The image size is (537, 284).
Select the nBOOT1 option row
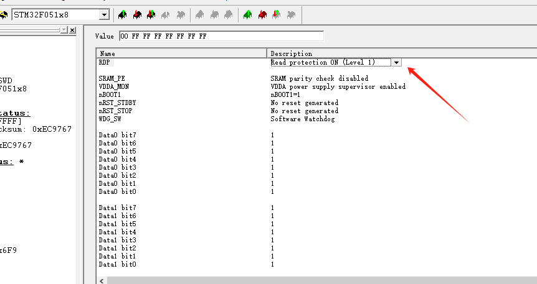(x=108, y=94)
